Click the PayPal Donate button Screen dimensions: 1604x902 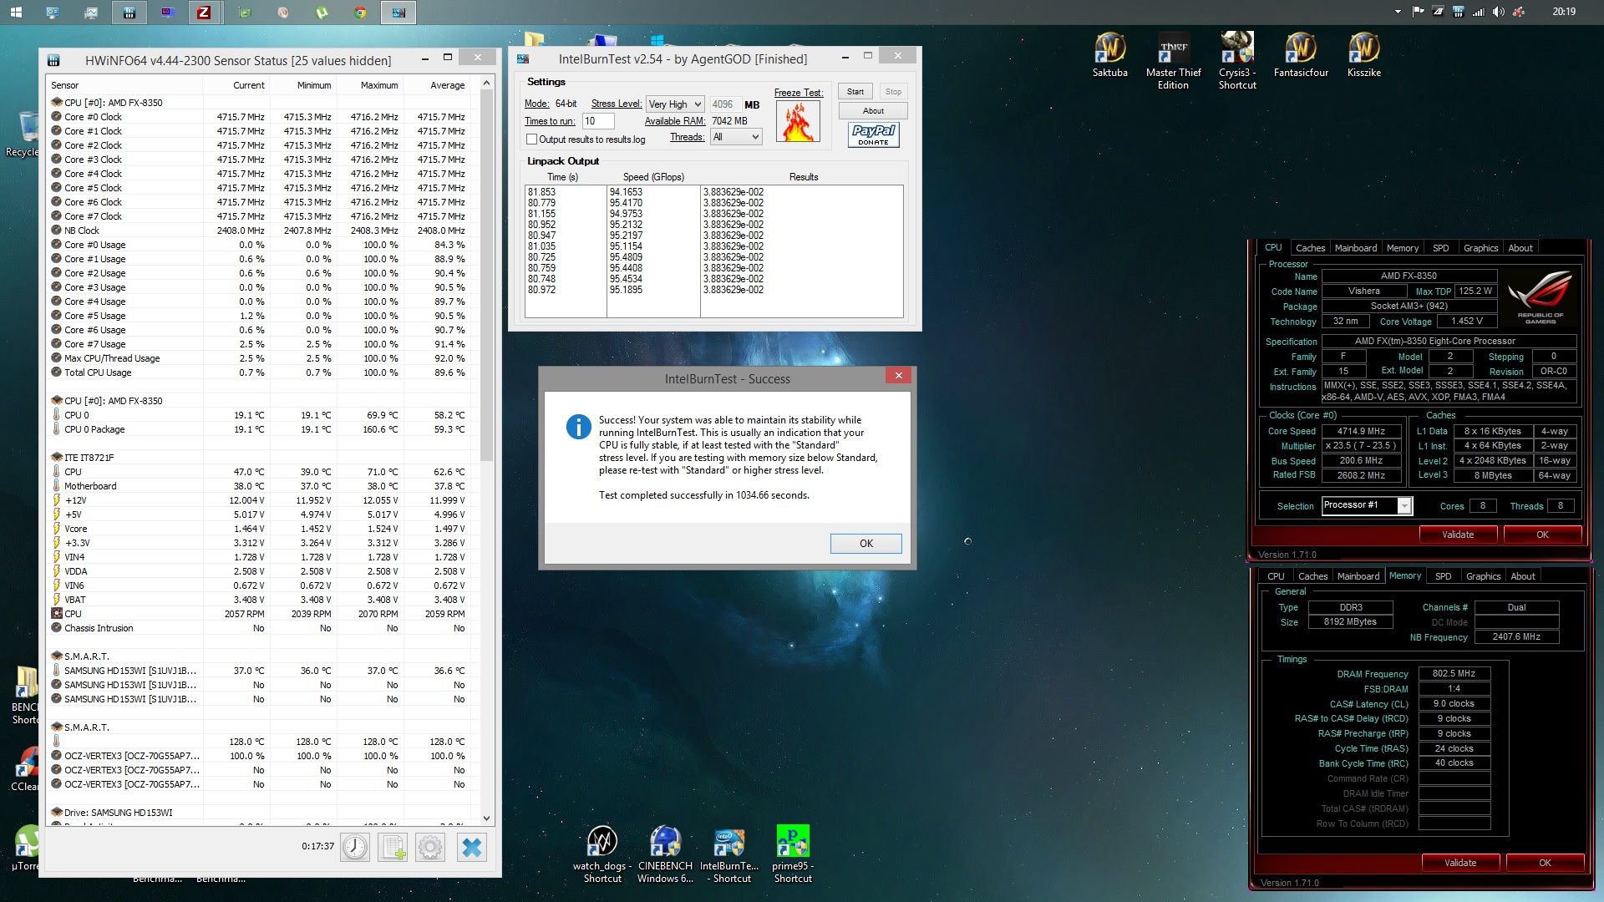(x=873, y=134)
